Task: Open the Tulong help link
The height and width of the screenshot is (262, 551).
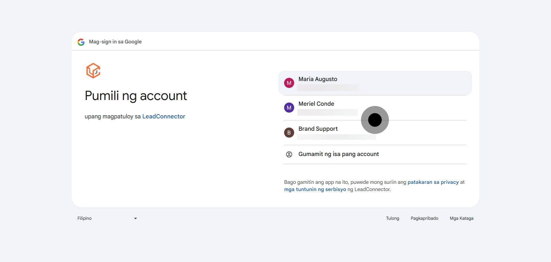Action: coord(393,218)
